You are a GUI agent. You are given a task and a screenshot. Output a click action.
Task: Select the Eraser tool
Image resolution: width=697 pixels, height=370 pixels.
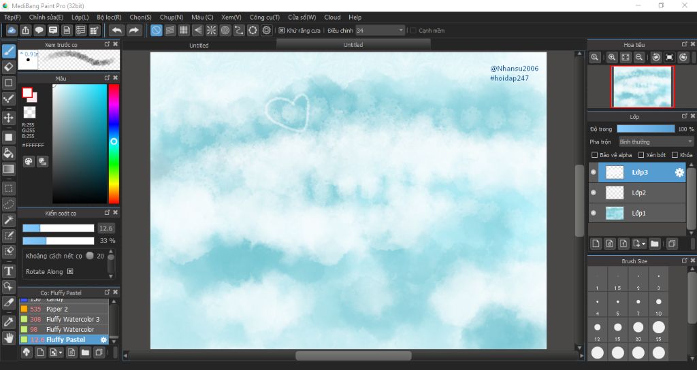tap(8, 67)
